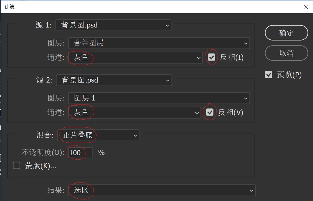Toggle the 反相(I) checkbox for source 1
This screenshot has width=313, height=201.
point(211,57)
